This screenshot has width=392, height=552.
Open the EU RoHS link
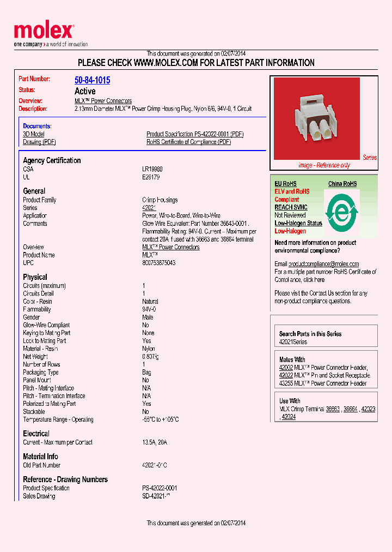285,184
